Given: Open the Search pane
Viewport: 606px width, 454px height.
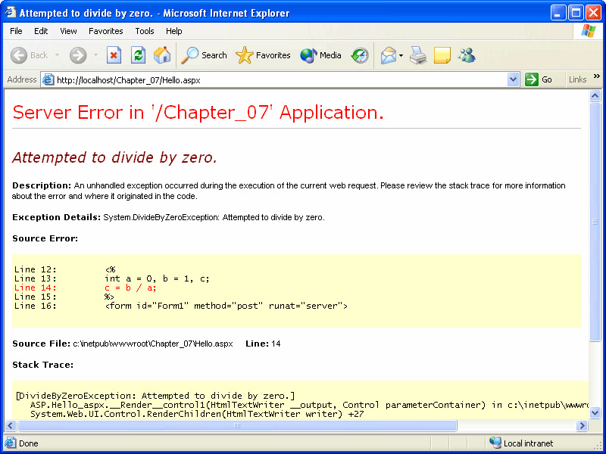Looking at the screenshot, I should [205, 55].
